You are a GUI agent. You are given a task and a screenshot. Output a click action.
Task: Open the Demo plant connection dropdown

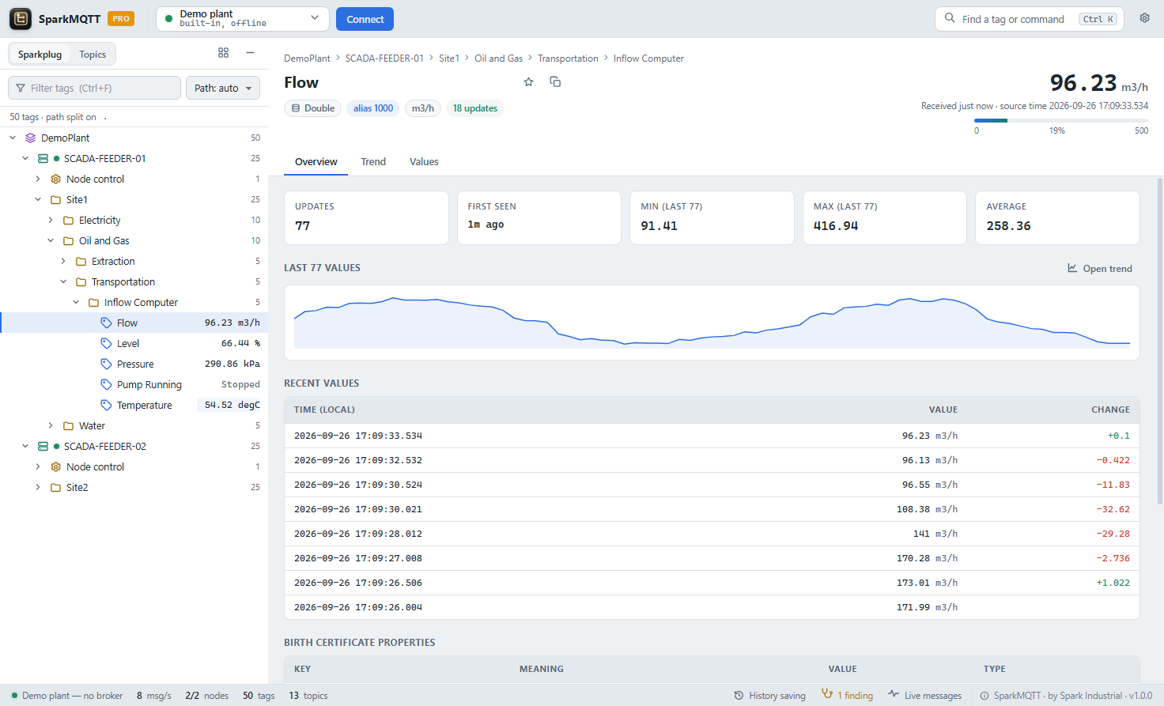(x=242, y=19)
